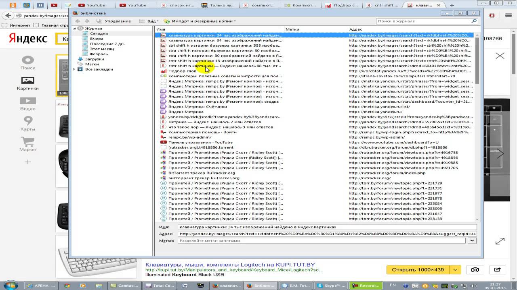Click the Метки tags input field
The height and width of the screenshot is (290, 517).
point(322,240)
